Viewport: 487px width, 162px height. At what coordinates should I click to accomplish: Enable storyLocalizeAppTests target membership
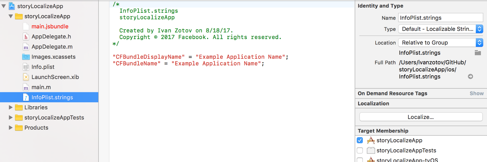tap(360, 150)
